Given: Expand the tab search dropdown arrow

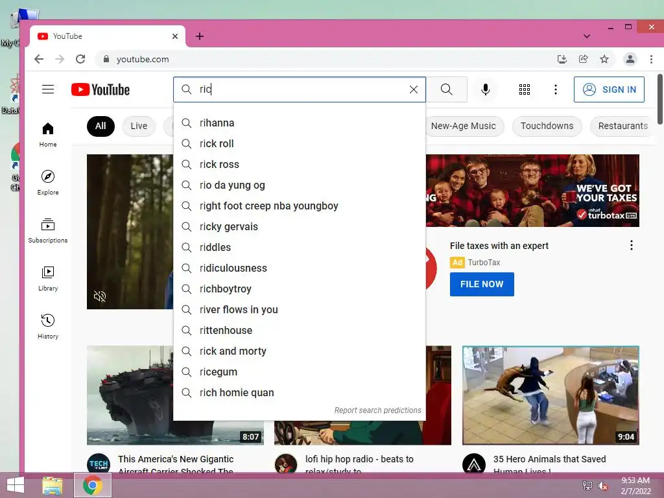Looking at the screenshot, I should [586, 36].
